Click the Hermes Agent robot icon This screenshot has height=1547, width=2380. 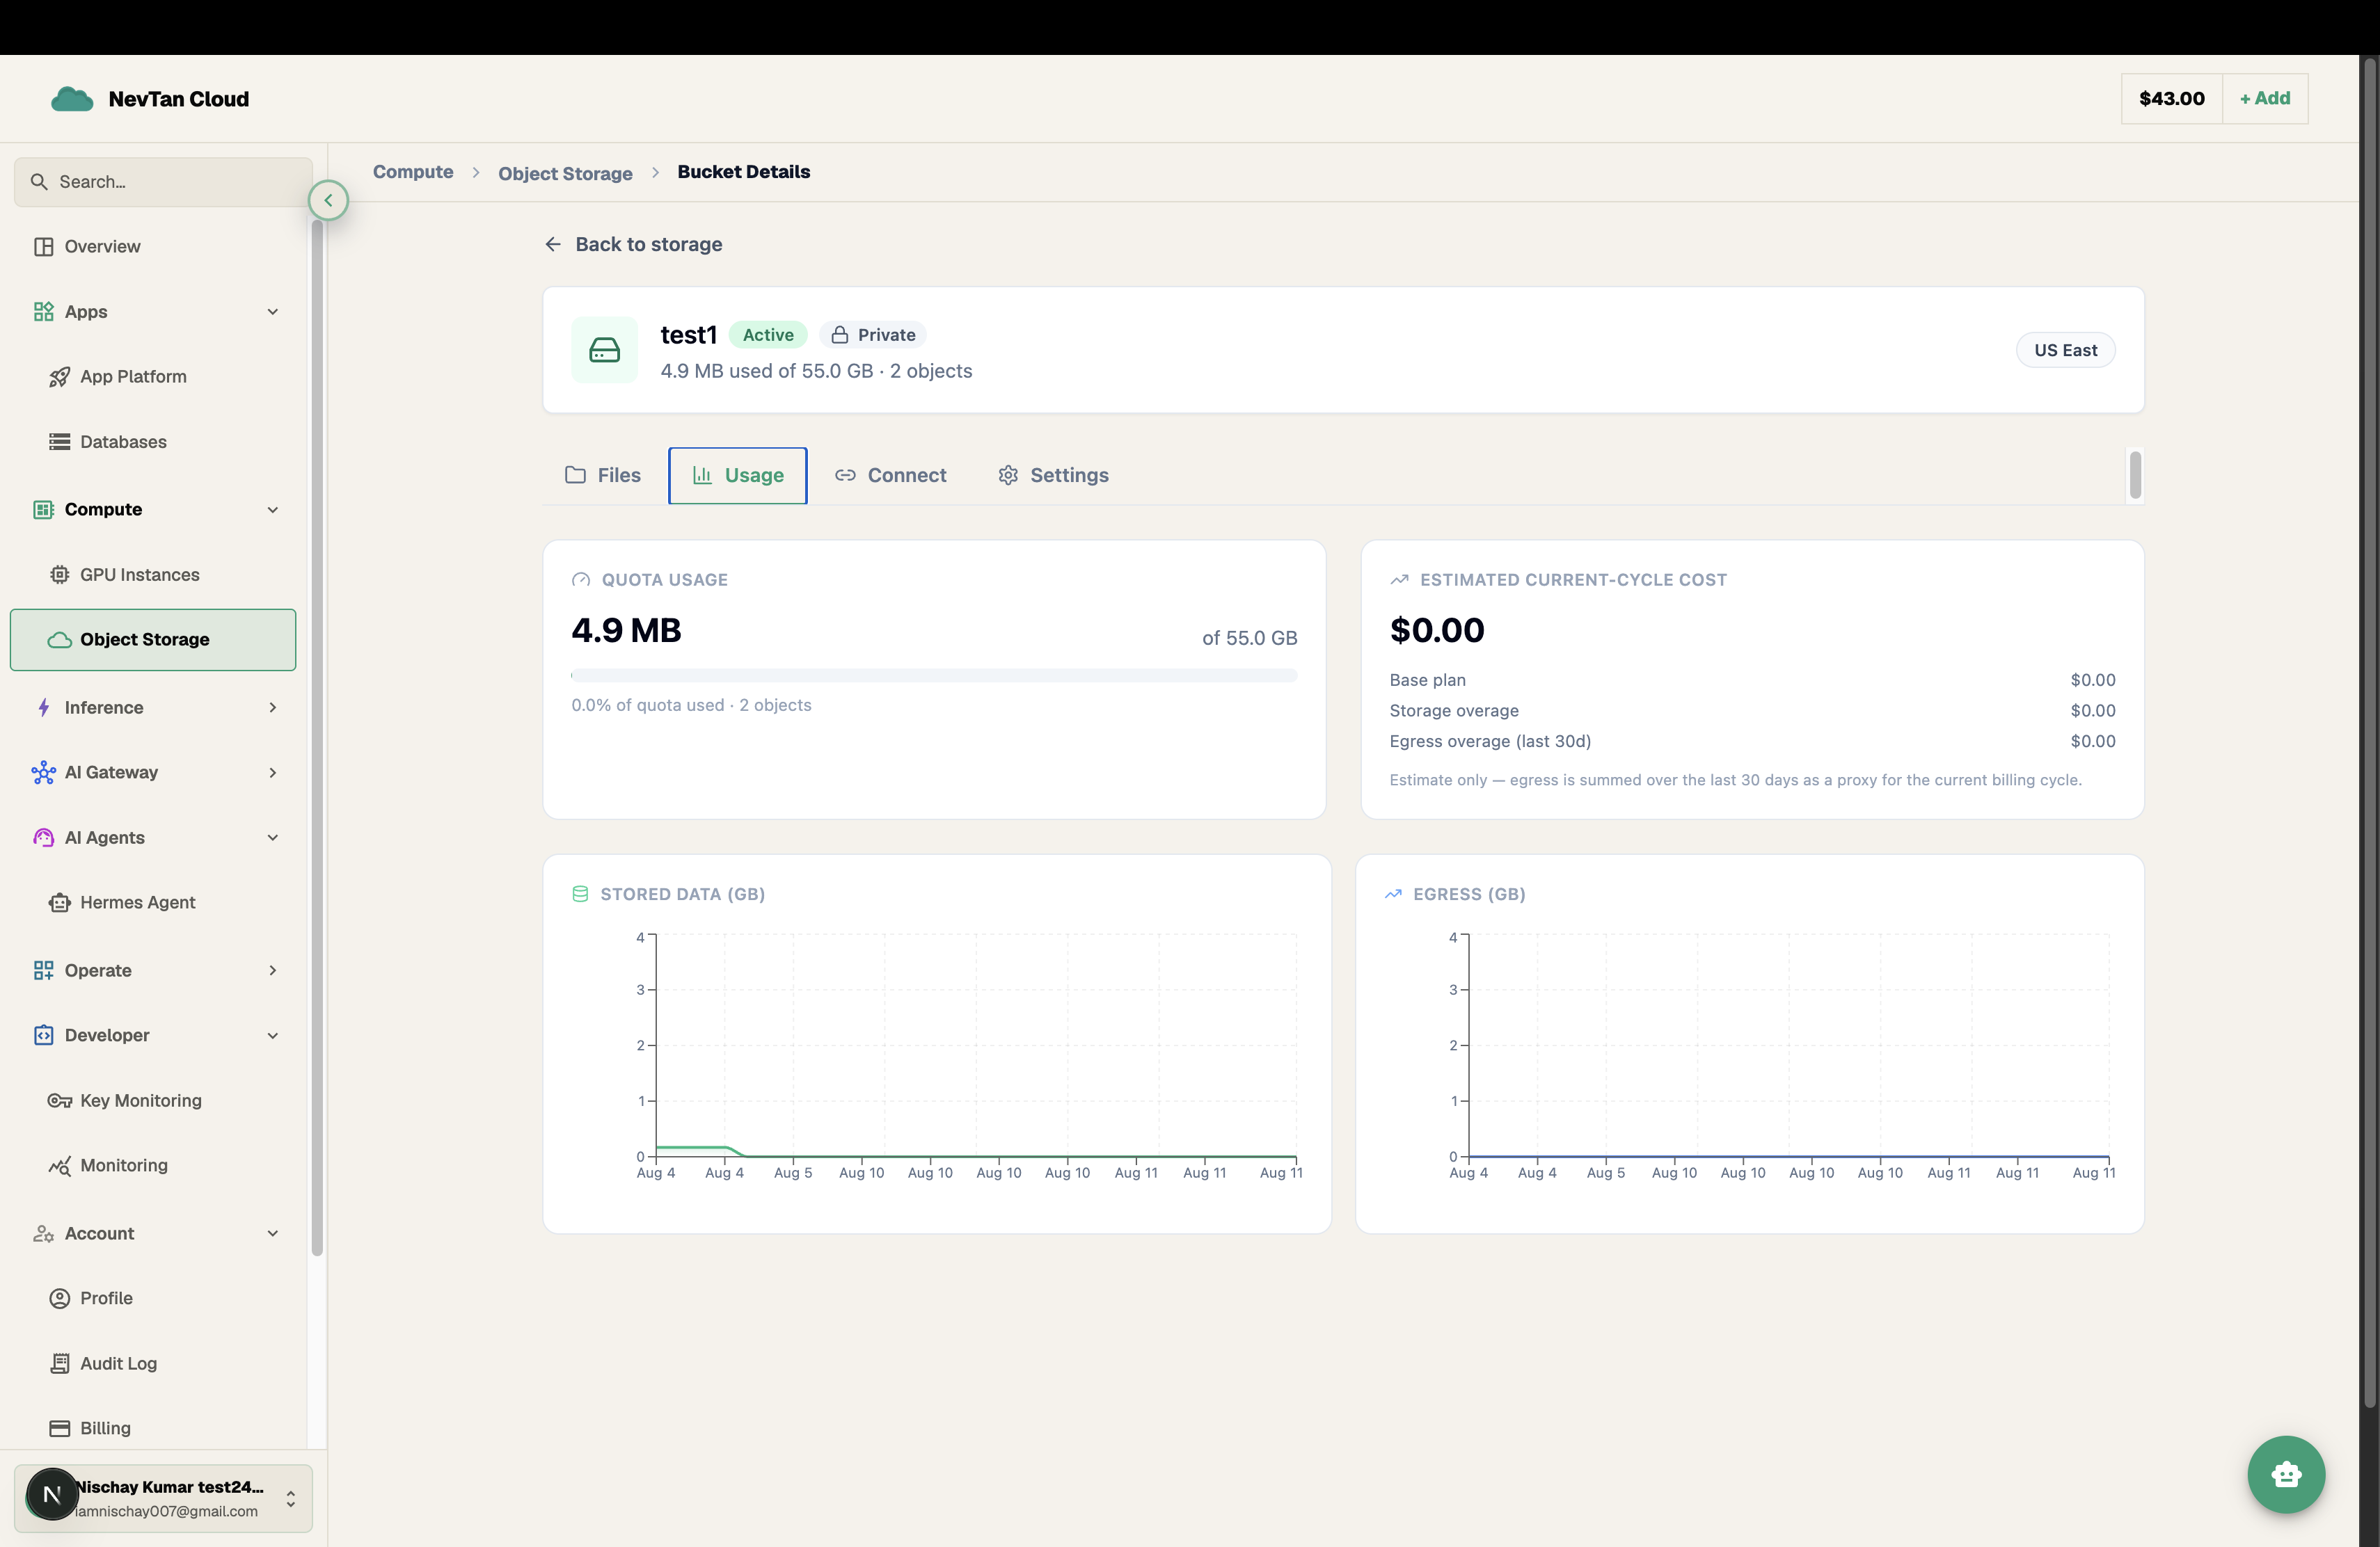tap(60, 902)
